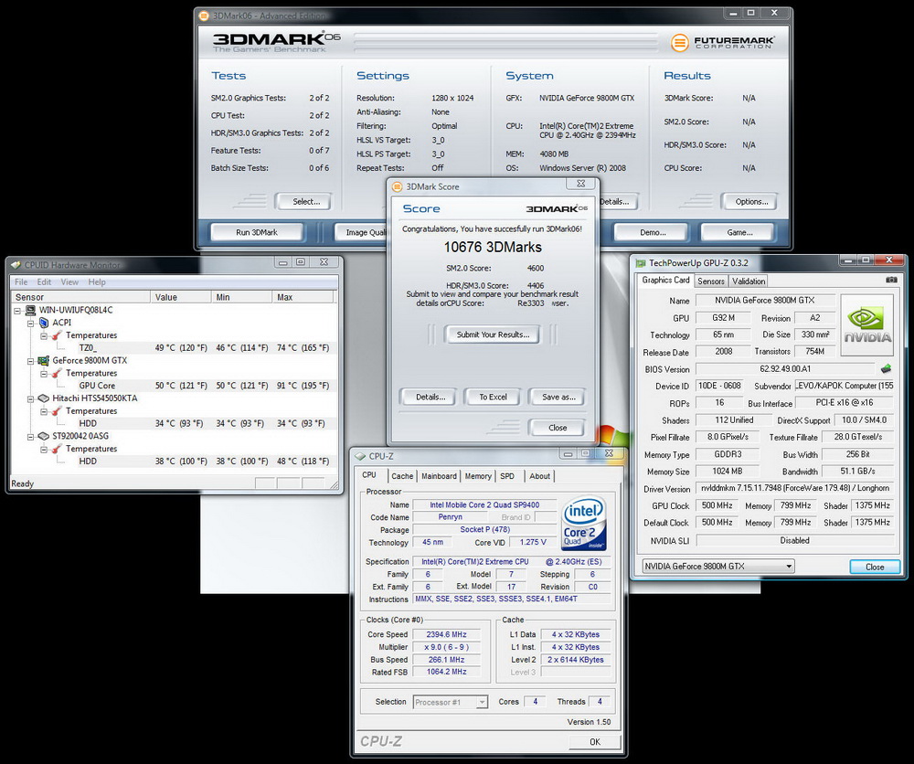Viewport: 914px width, 764px height.
Task: Click the CPU-Z title bar icon
Action: (360, 456)
